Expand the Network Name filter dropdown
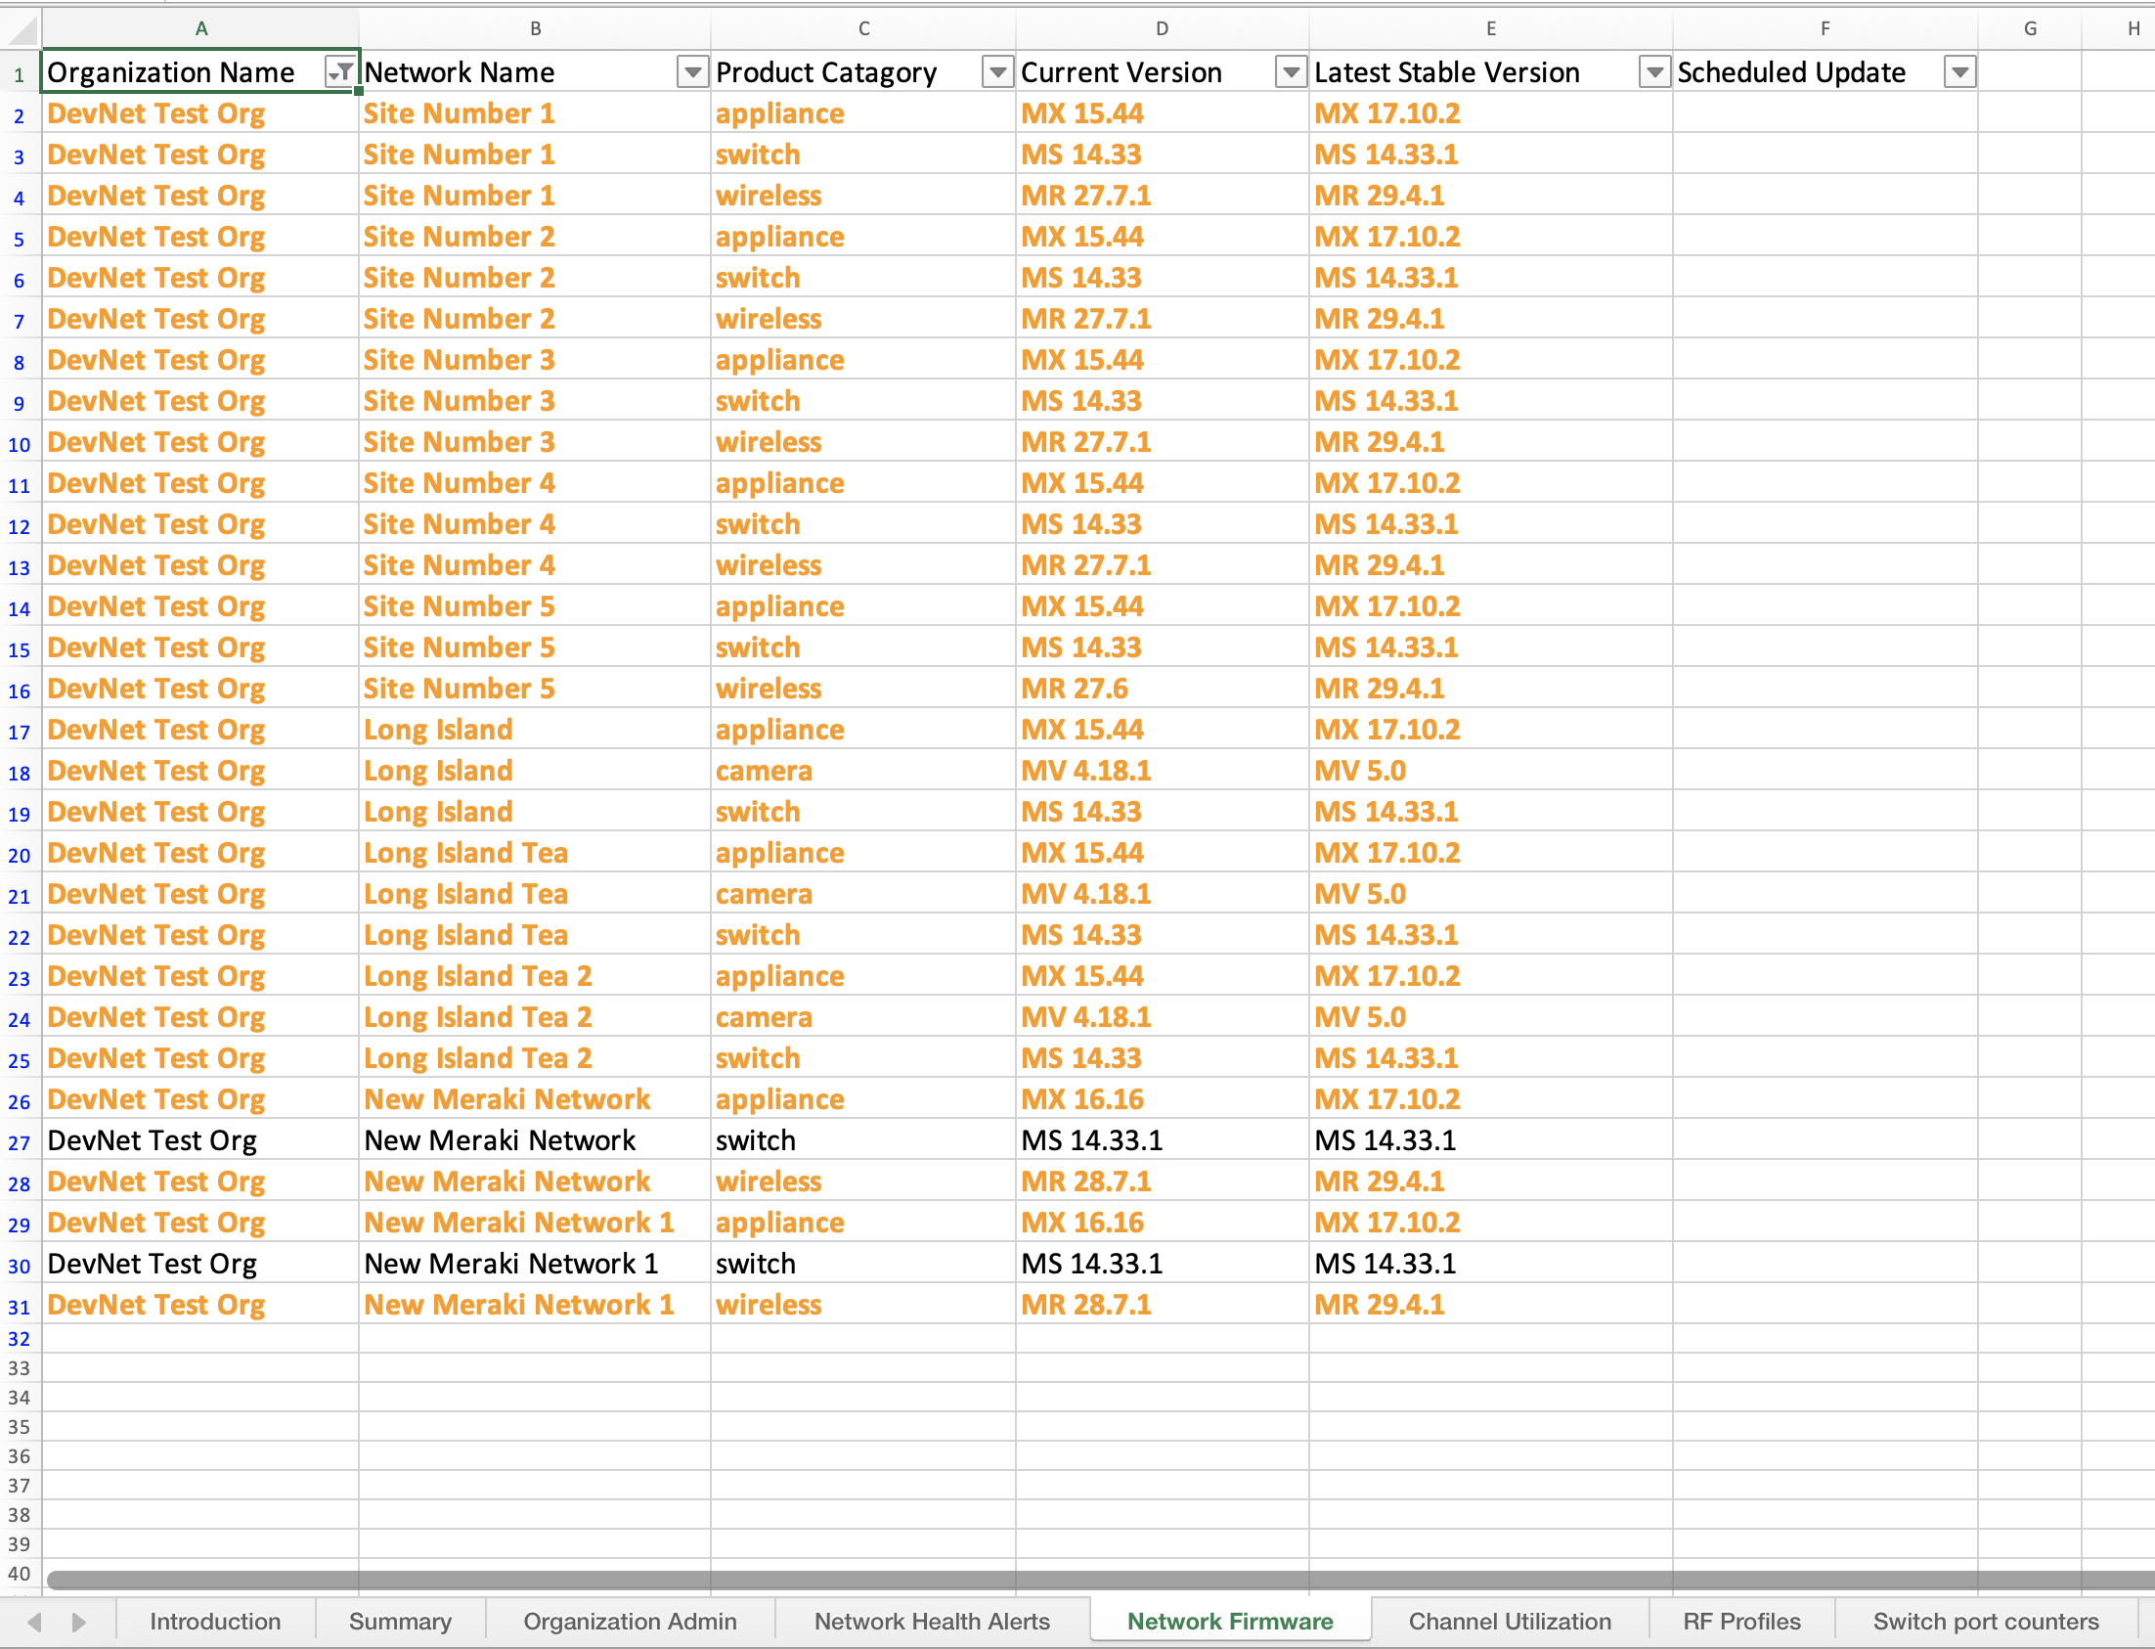Viewport: 2155px width, 1649px height. coord(692,71)
